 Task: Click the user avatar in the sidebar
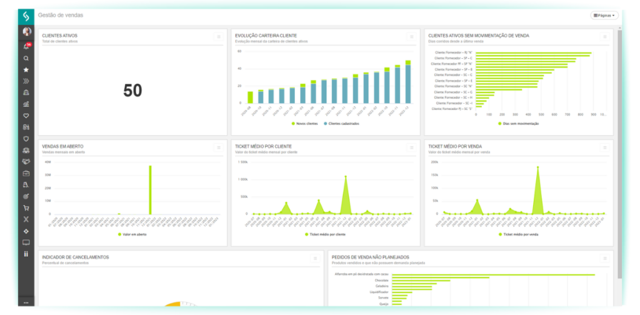26,31
